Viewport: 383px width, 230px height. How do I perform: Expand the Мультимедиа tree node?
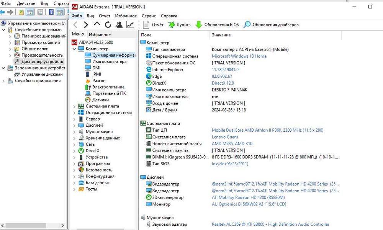tap(74, 132)
